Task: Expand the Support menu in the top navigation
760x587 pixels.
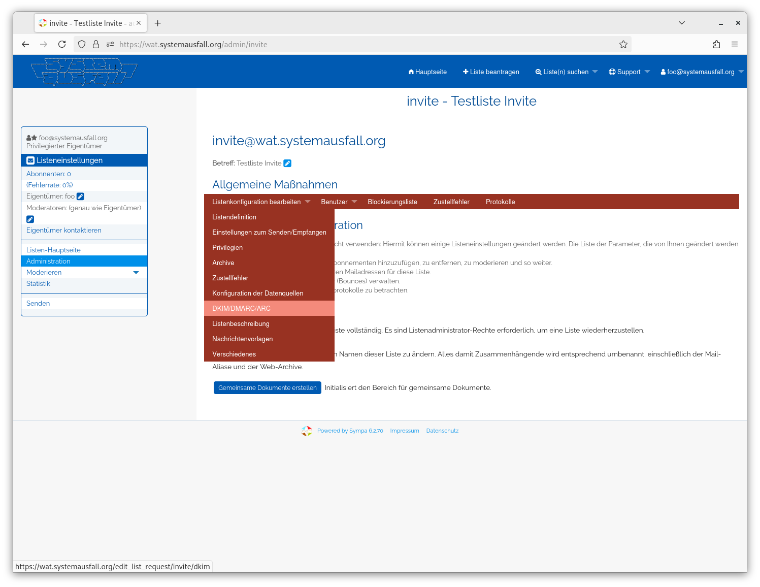Action: (x=630, y=72)
